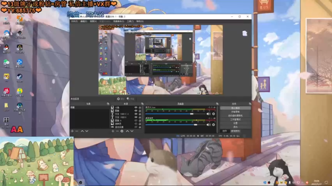Viewport: 332px width, 186px height.
Task: Mute the 麦克风/Aux channel speaker icon
Action: [208, 114]
